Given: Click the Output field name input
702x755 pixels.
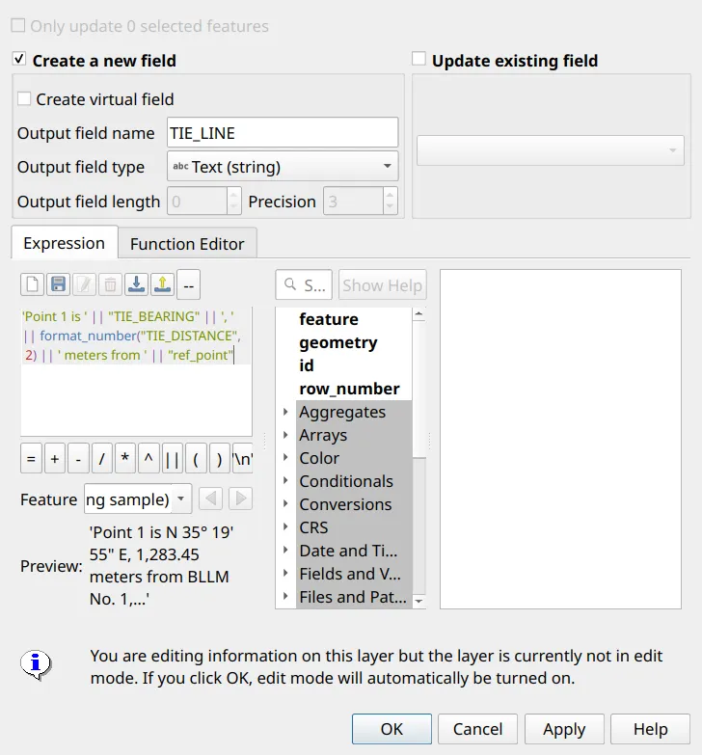Looking at the screenshot, I should (x=283, y=132).
